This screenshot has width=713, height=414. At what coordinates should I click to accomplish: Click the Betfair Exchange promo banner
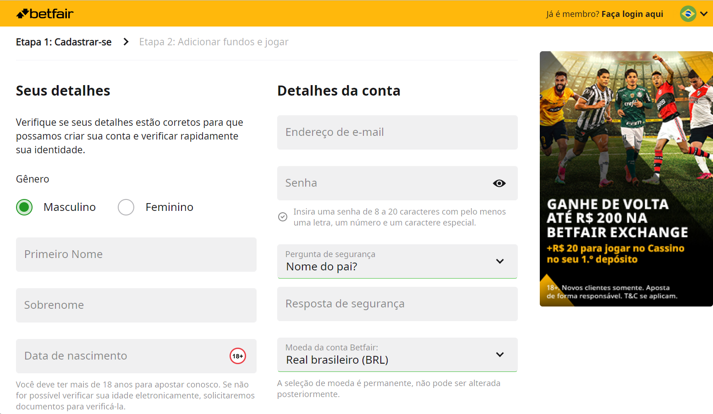tap(626, 179)
